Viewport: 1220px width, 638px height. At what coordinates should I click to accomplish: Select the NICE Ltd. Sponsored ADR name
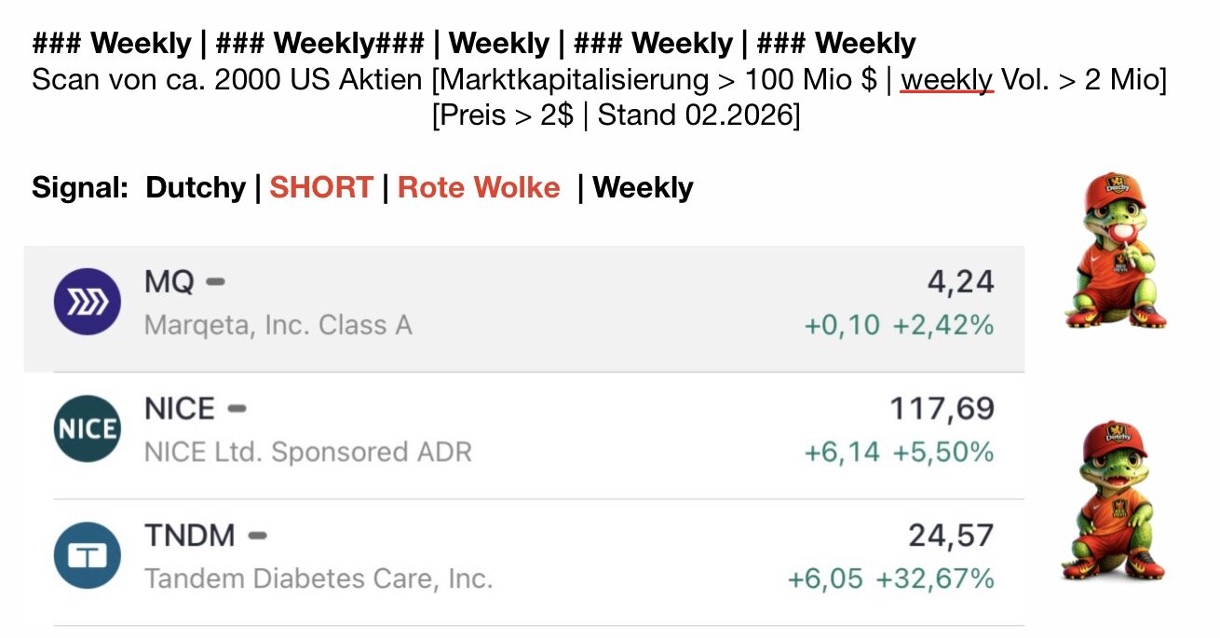coord(307,453)
